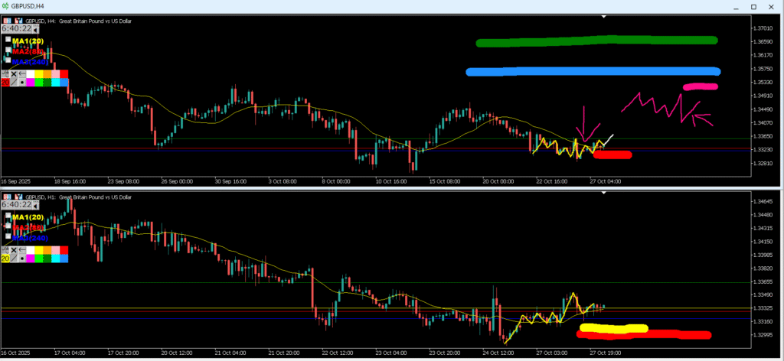Select the line draw tool in H1 palette
This screenshot has height=361, width=784.
(x=14, y=258)
